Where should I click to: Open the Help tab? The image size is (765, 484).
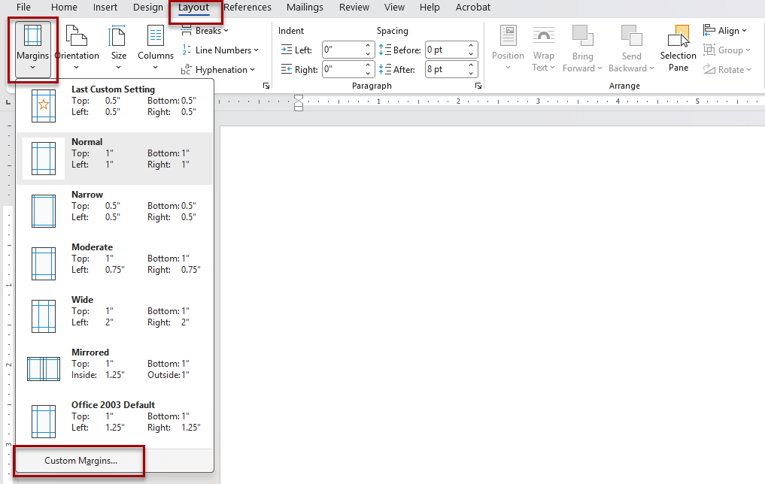point(430,8)
